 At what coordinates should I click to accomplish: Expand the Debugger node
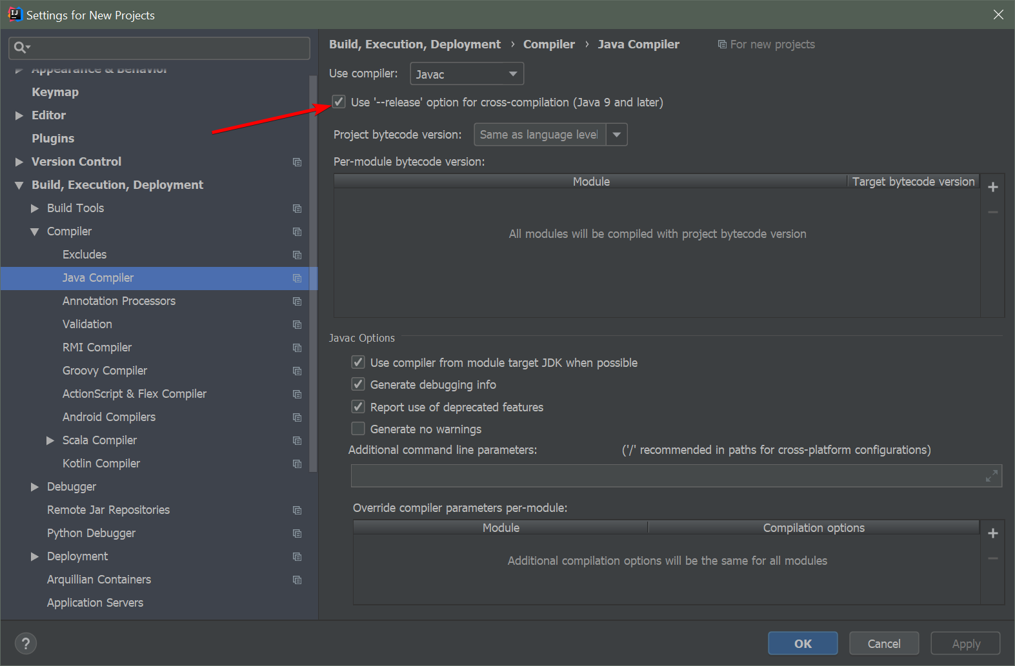[35, 487]
